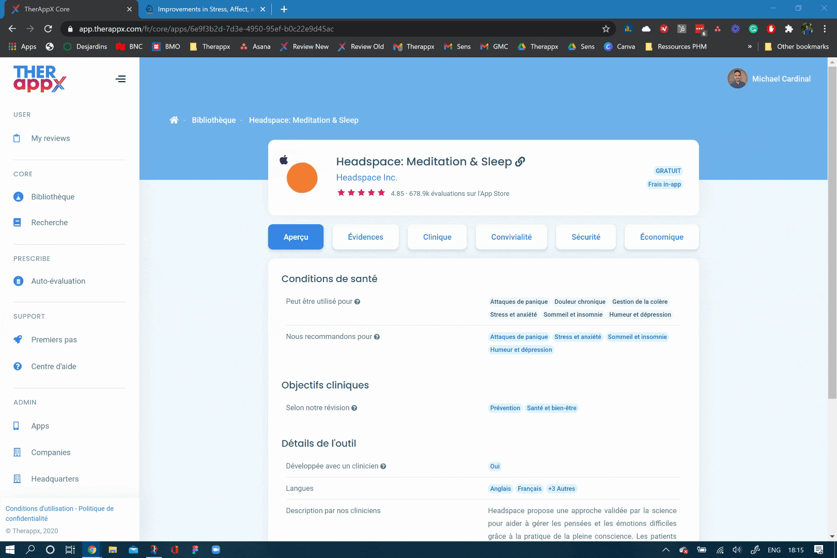Go back to the previous page

[12, 29]
